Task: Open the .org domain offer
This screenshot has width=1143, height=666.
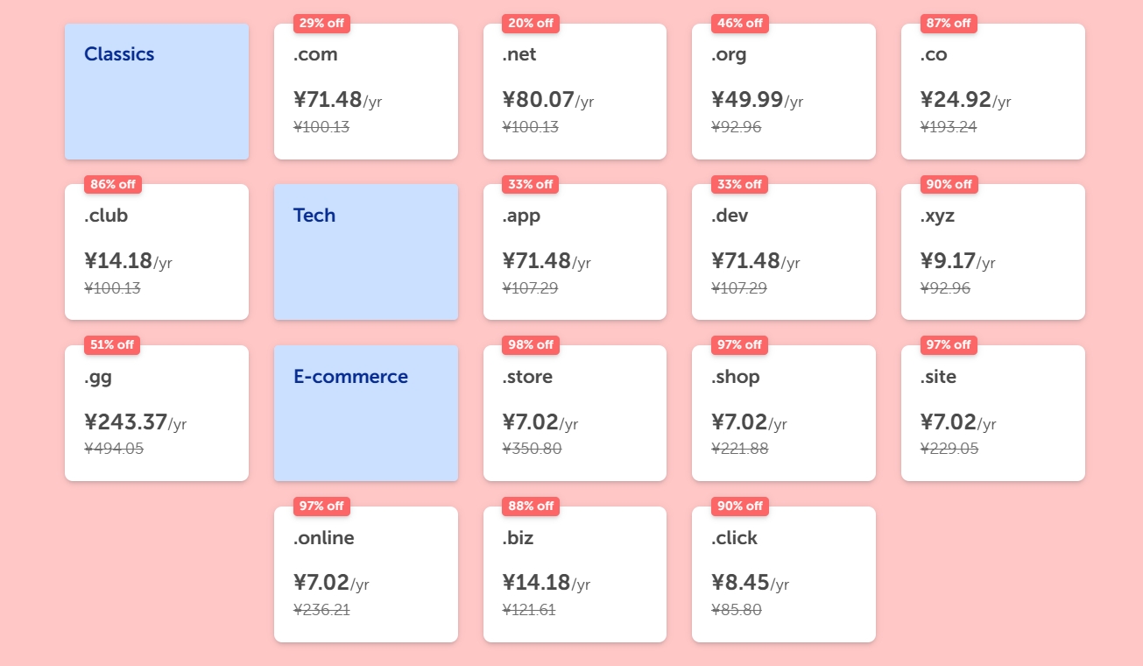Action: pyautogui.click(x=783, y=92)
